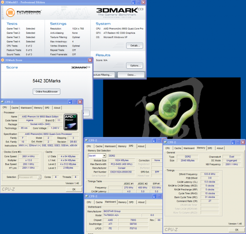Click the Southbridge value SB700
The height and width of the screenshot is (234, 246).
[133, 224]
